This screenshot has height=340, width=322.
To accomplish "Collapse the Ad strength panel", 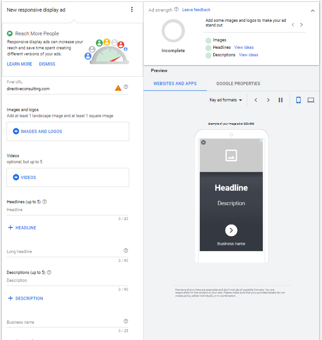I will tap(312, 11).
